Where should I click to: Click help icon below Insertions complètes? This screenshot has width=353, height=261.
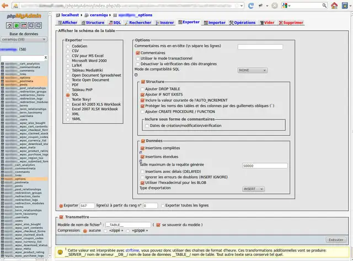point(141,153)
